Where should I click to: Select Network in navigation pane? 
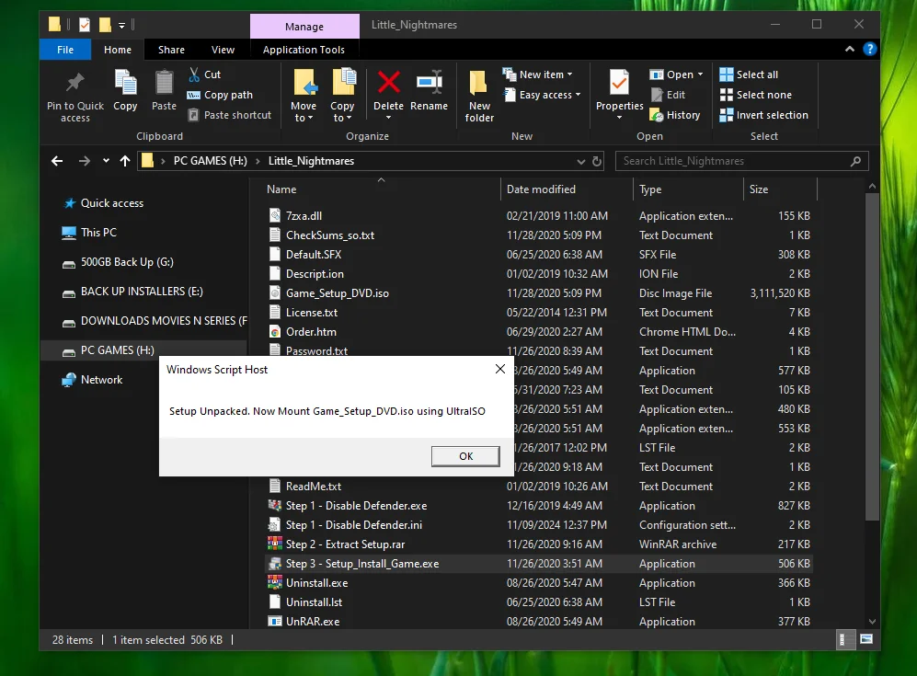pos(101,380)
